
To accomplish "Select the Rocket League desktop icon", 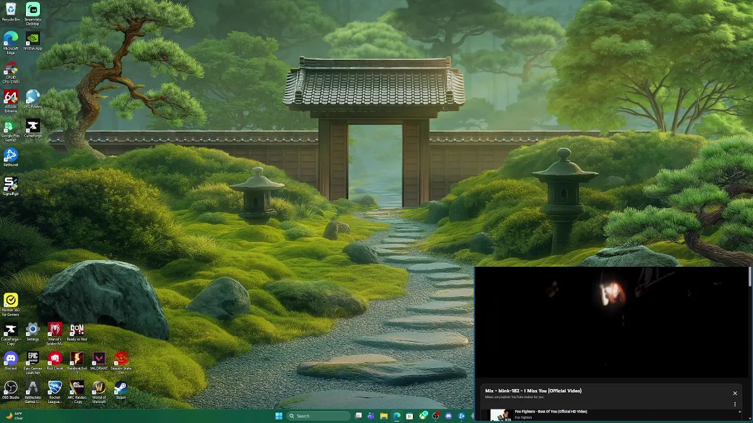I will point(55,392).
